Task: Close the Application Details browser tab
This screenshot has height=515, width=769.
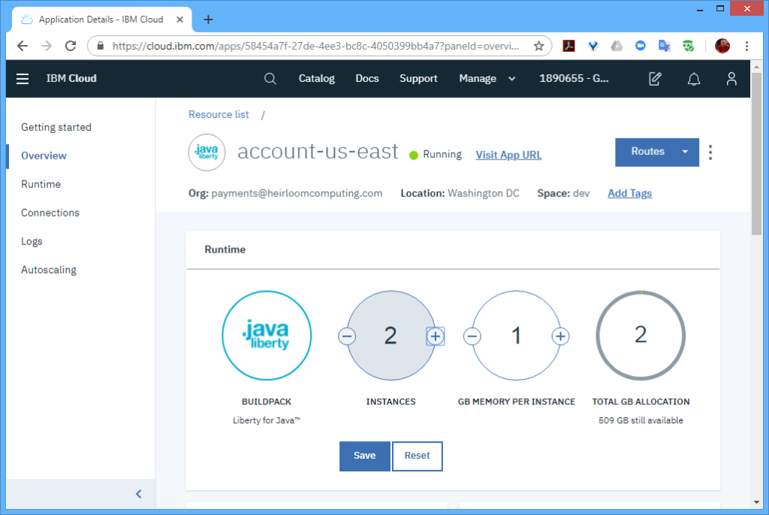Action: tap(180, 20)
